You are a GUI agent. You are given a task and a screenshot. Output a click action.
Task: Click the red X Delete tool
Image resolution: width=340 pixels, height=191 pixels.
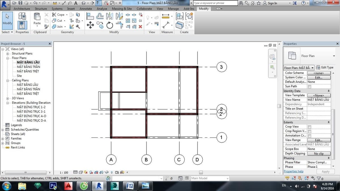(x=140, y=27)
